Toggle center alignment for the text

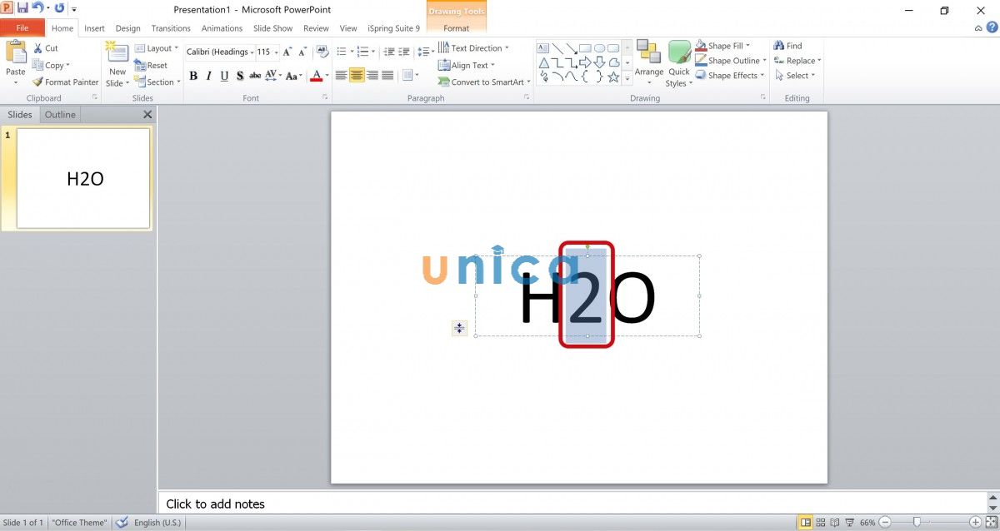[x=357, y=75]
